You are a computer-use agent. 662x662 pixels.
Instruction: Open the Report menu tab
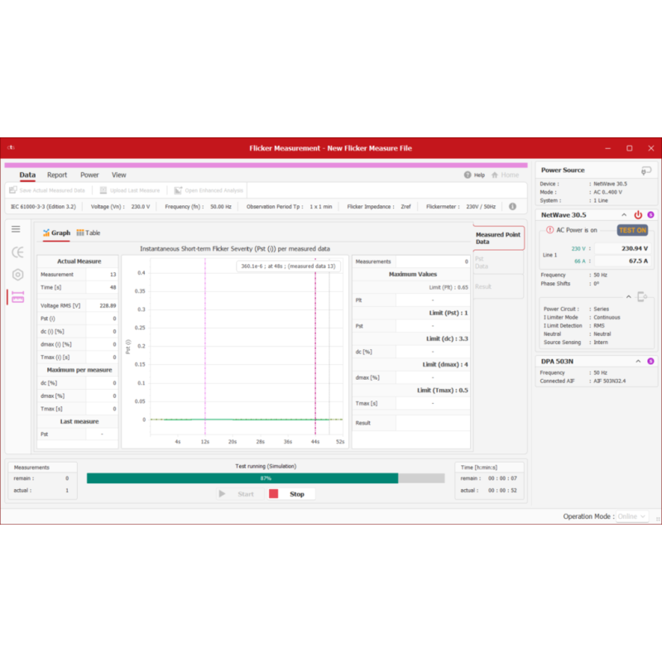(57, 175)
